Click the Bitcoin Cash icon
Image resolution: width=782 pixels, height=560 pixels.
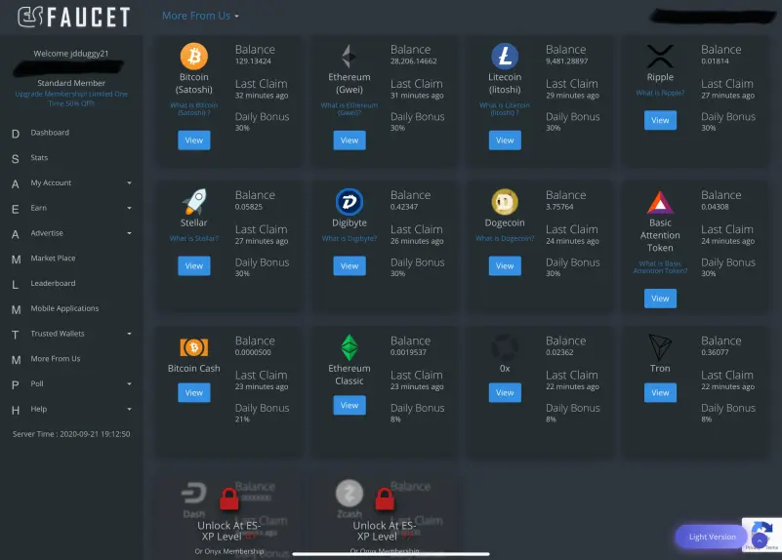pos(194,347)
